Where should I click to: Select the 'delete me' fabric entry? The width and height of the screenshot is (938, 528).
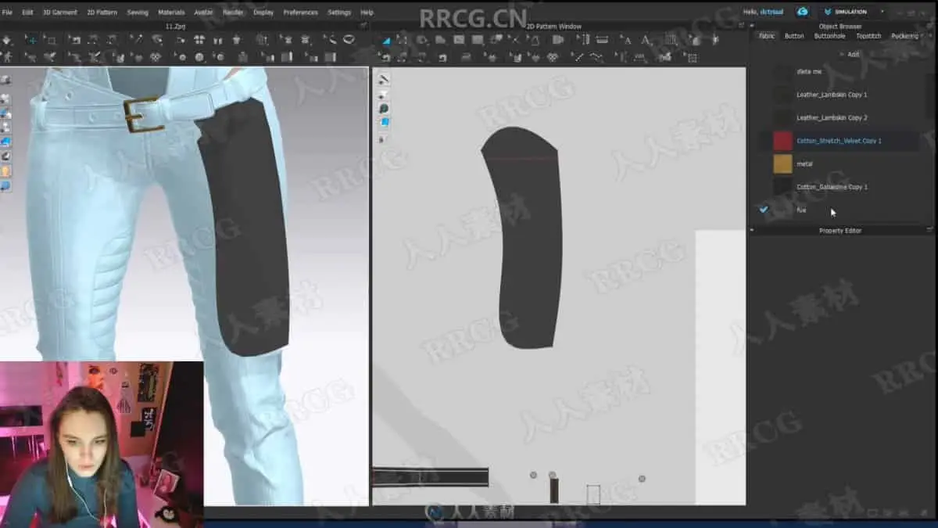(840, 71)
